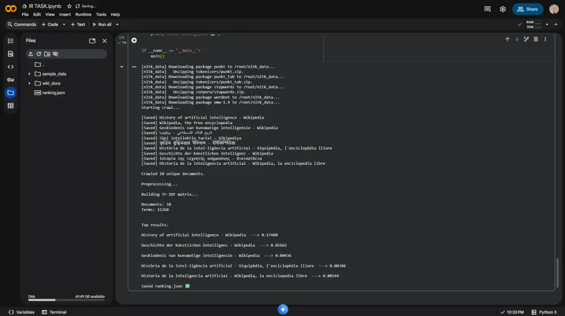Image resolution: width=565 pixels, height=316 pixels.
Task: Open more cell actions menu
Action: (x=545, y=39)
